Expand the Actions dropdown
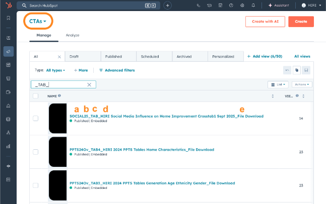 click(x=302, y=84)
